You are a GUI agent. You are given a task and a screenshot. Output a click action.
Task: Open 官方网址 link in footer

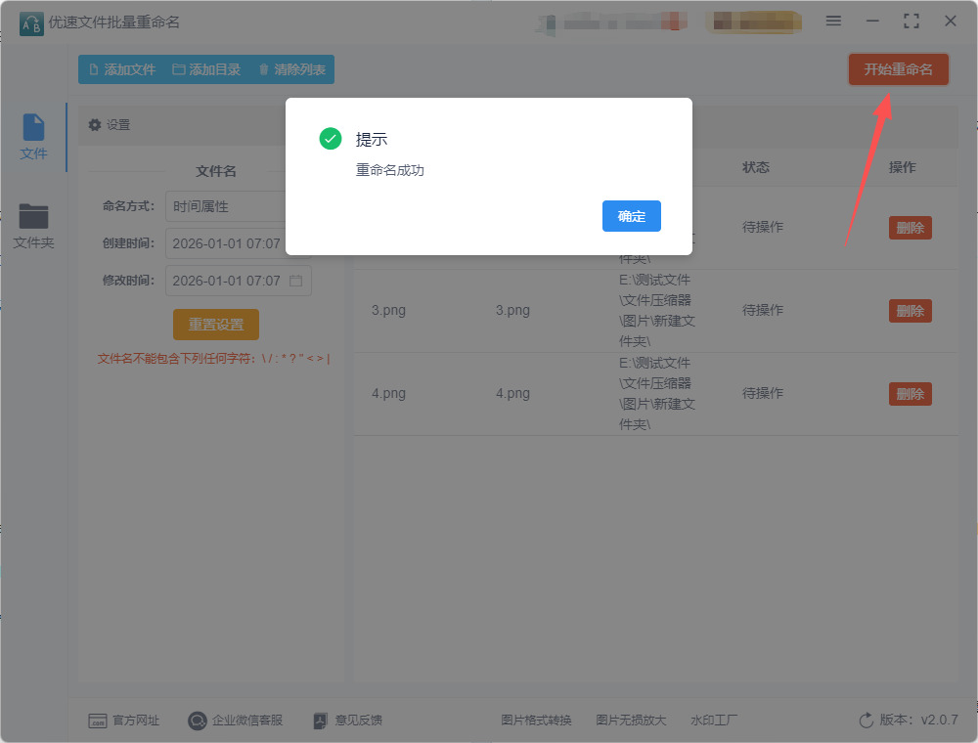pos(124,721)
